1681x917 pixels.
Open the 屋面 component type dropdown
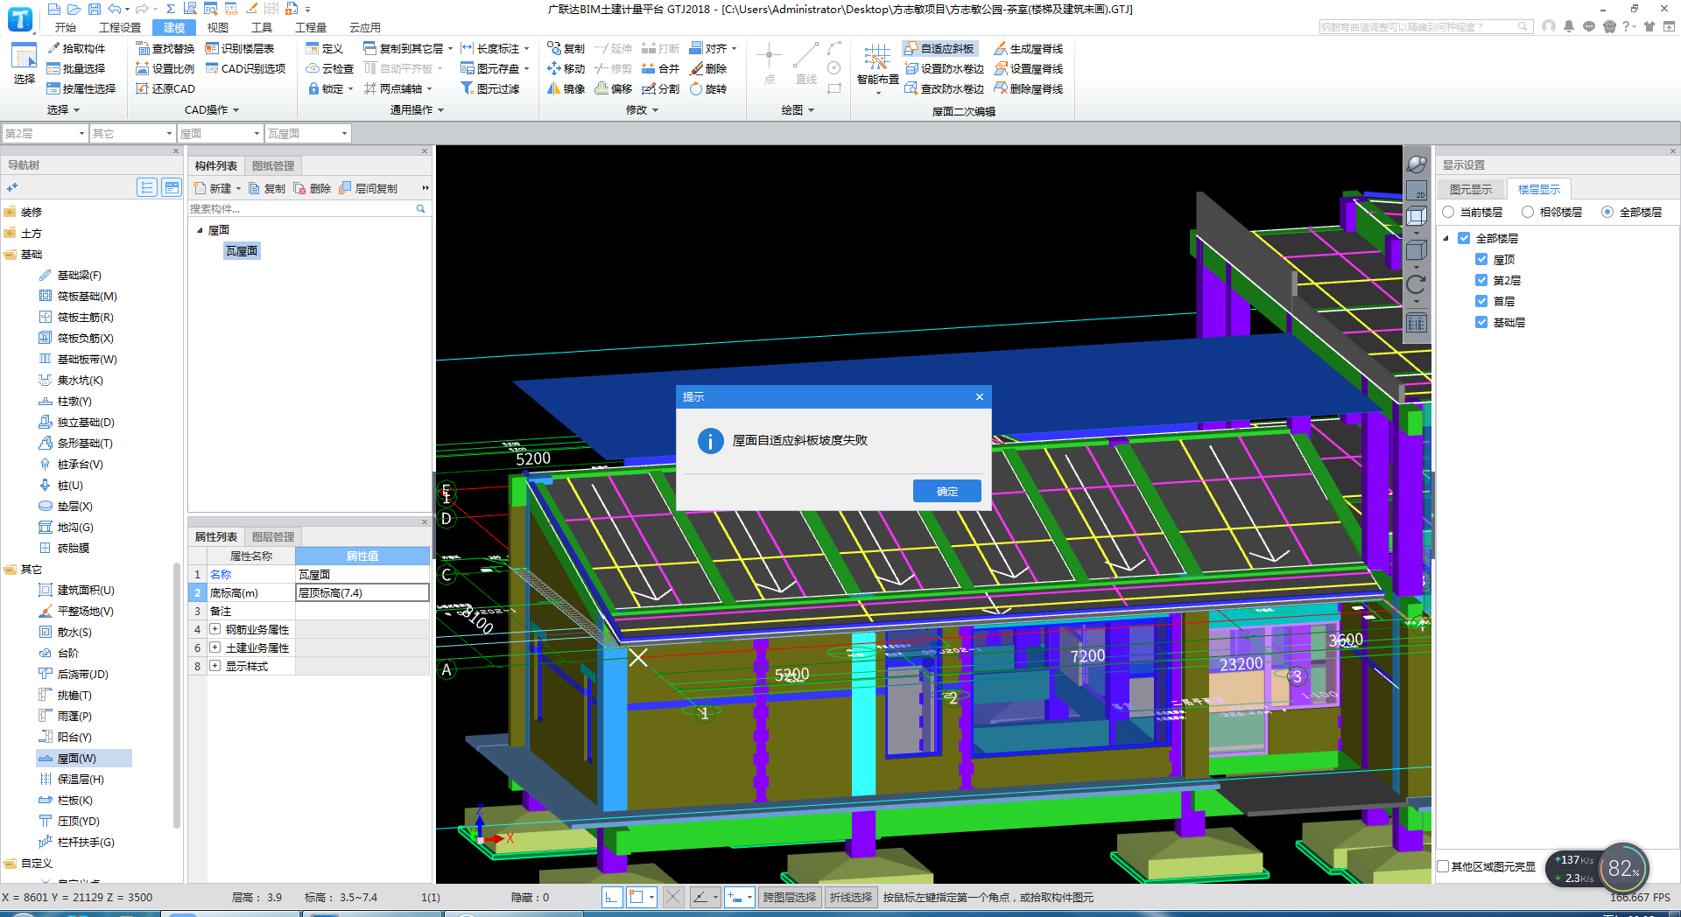point(220,133)
